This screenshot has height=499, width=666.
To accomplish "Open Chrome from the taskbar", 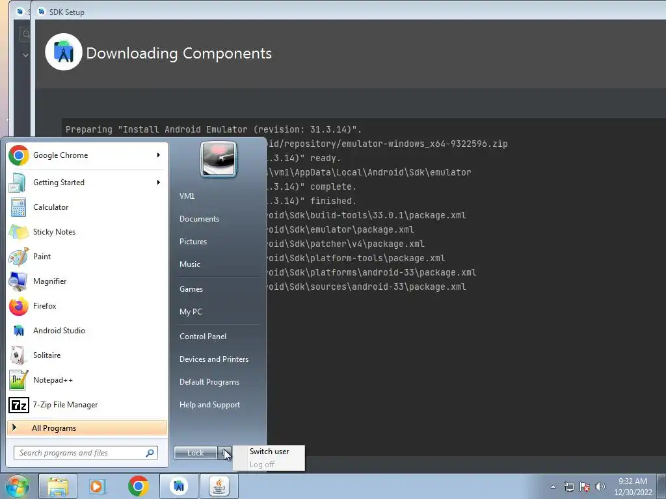I will (x=138, y=486).
